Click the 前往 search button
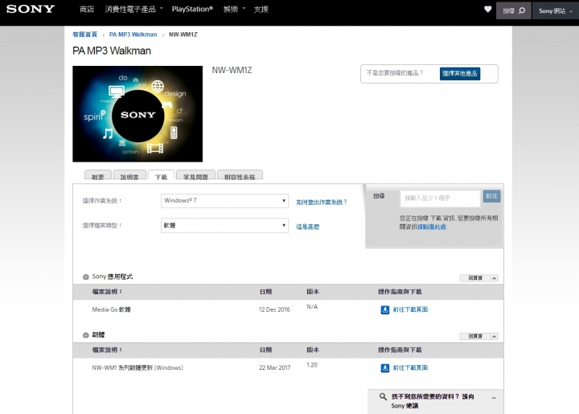The image size is (579, 414). 491,196
